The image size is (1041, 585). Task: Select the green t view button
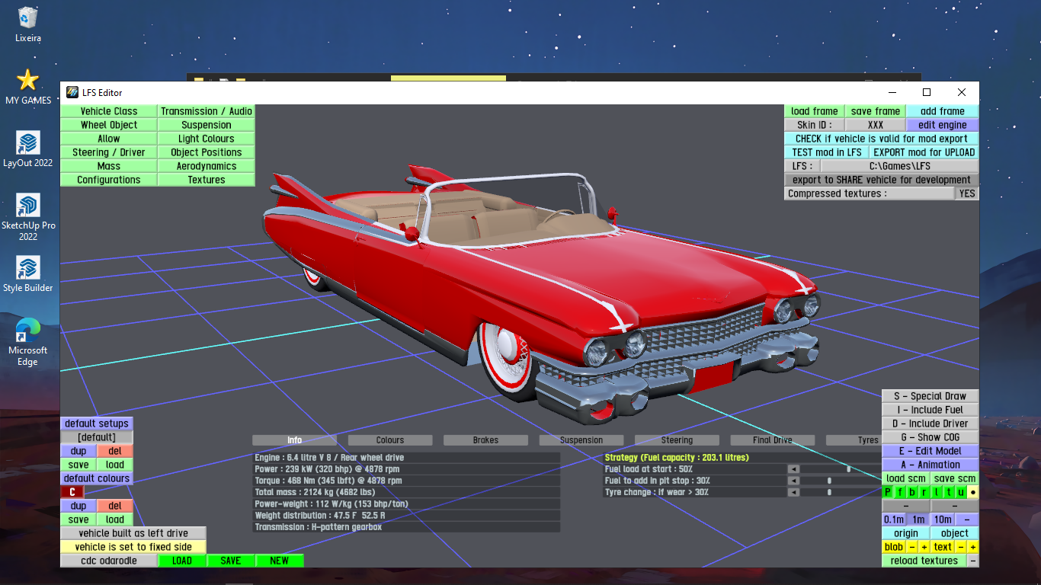pyautogui.click(x=949, y=492)
